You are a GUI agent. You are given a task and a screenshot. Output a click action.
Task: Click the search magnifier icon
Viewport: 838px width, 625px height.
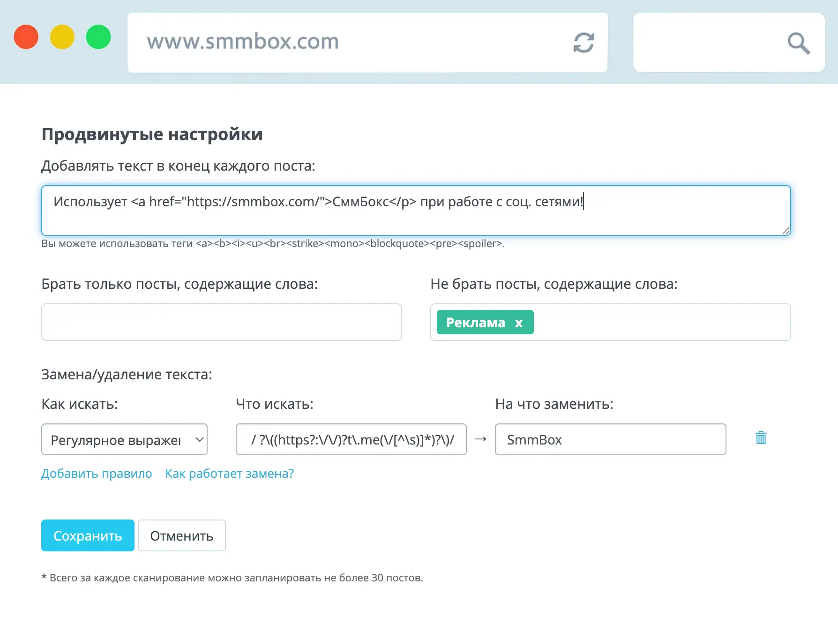798,43
